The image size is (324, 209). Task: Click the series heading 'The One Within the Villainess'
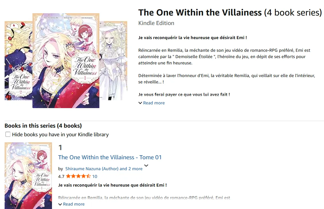point(200,13)
